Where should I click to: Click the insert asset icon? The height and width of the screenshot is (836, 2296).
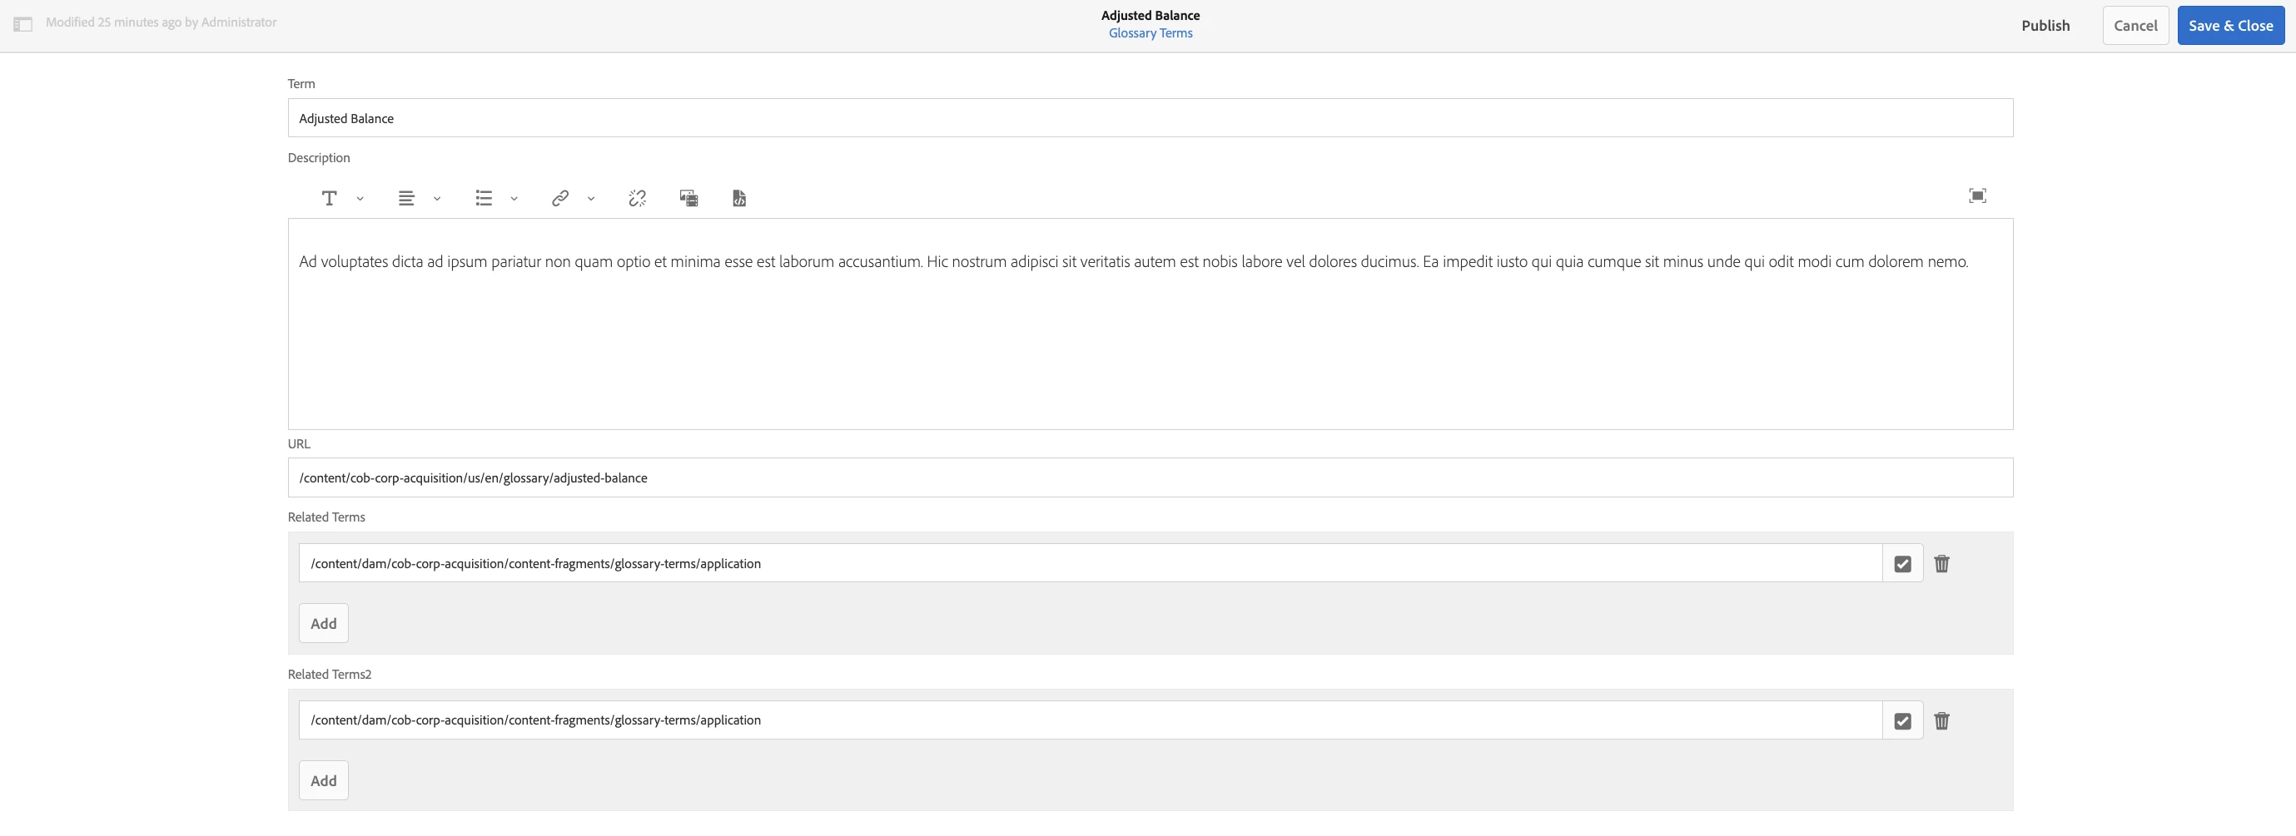pos(688,198)
